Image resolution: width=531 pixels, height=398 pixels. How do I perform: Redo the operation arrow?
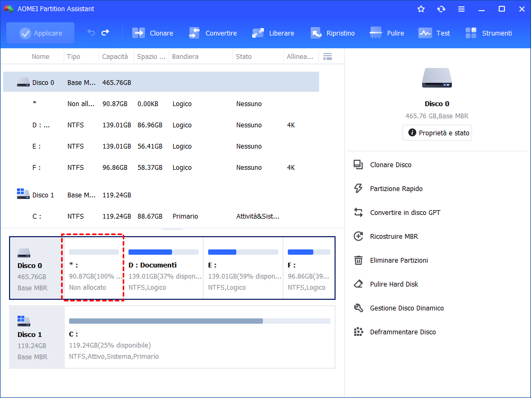[x=105, y=32]
